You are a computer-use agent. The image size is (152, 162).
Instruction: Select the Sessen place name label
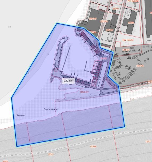point(21,115)
